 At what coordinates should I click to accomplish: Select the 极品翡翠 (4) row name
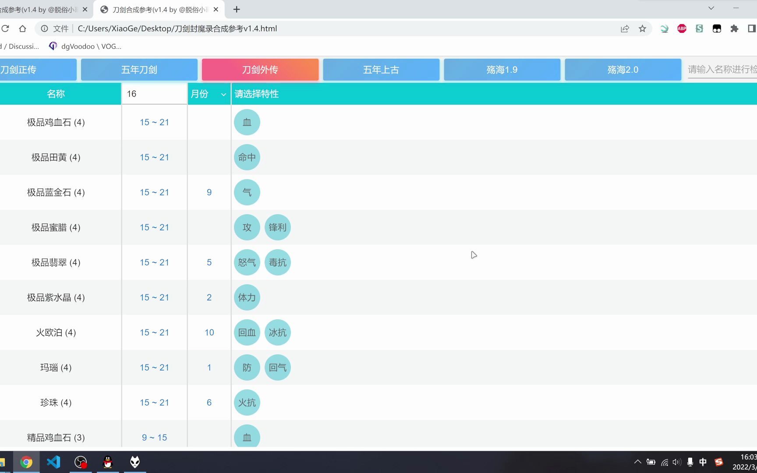[56, 262]
